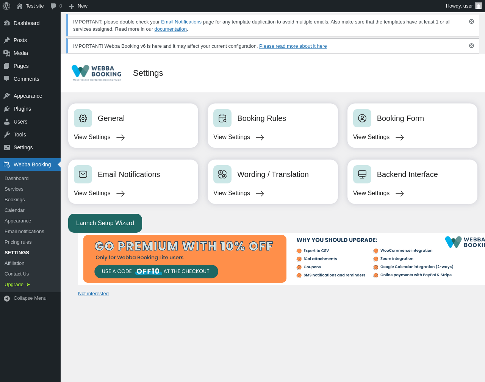Click arrow beside Booking Rules View Settings

click(260, 138)
